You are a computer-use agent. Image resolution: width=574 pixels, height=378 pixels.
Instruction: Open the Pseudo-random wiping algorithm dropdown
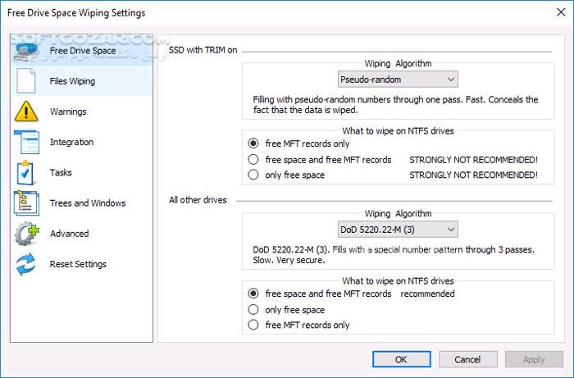[x=398, y=79]
